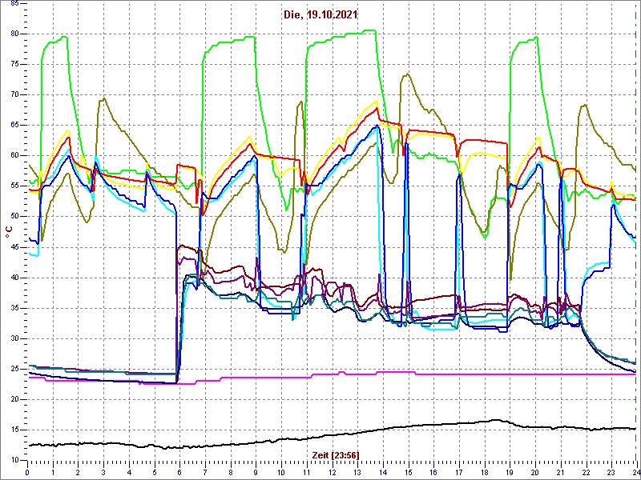Click hour 16 on the time axis
The width and height of the screenshot is (641, 480).
433,473
